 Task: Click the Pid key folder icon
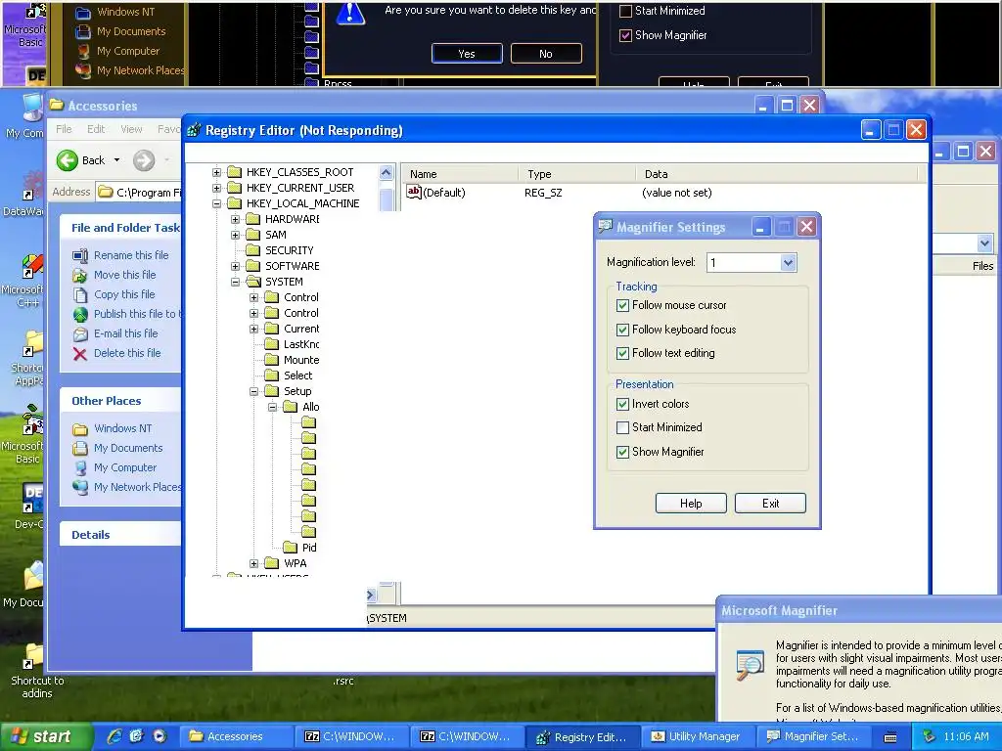[x=290, y=548]
